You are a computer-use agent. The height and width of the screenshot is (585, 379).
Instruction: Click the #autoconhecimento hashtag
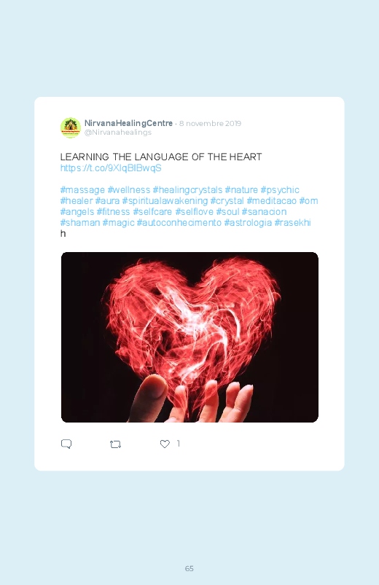(179, 222)
